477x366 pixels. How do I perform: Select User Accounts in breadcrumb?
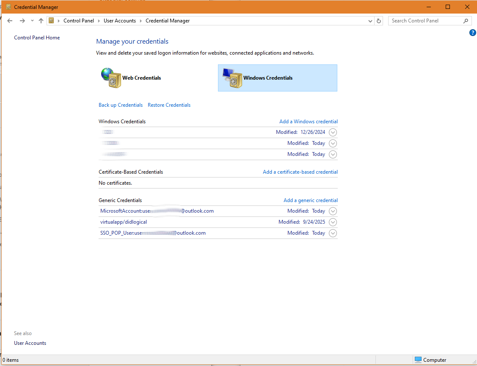(x=119, y=21)
